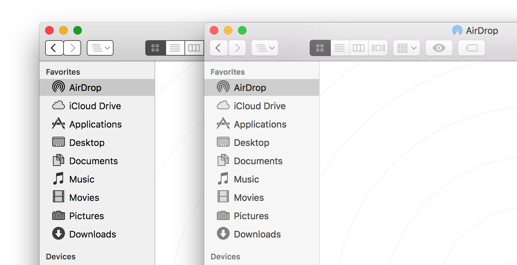This screenshot has width=517, height=265.
Task: Click the AirDrop title icon in front window
Action: point(457,30)
